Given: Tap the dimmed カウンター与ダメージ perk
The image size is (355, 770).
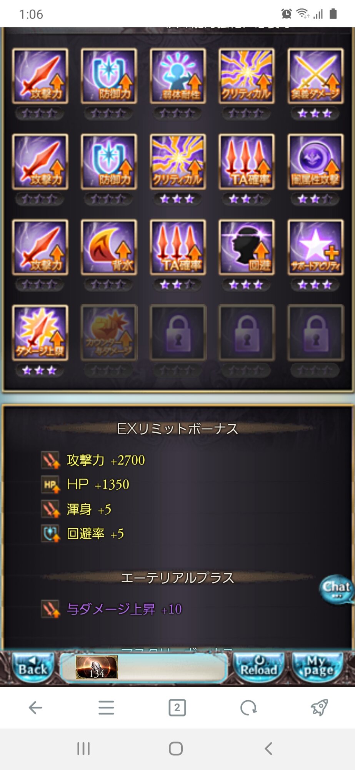Looking at the screenshot, I should pyautogui.click(x=109, y=333).
